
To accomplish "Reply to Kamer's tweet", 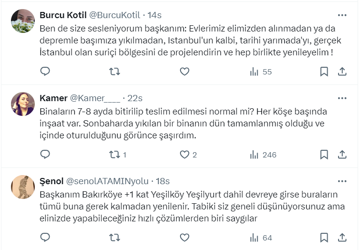I will 45,155.
